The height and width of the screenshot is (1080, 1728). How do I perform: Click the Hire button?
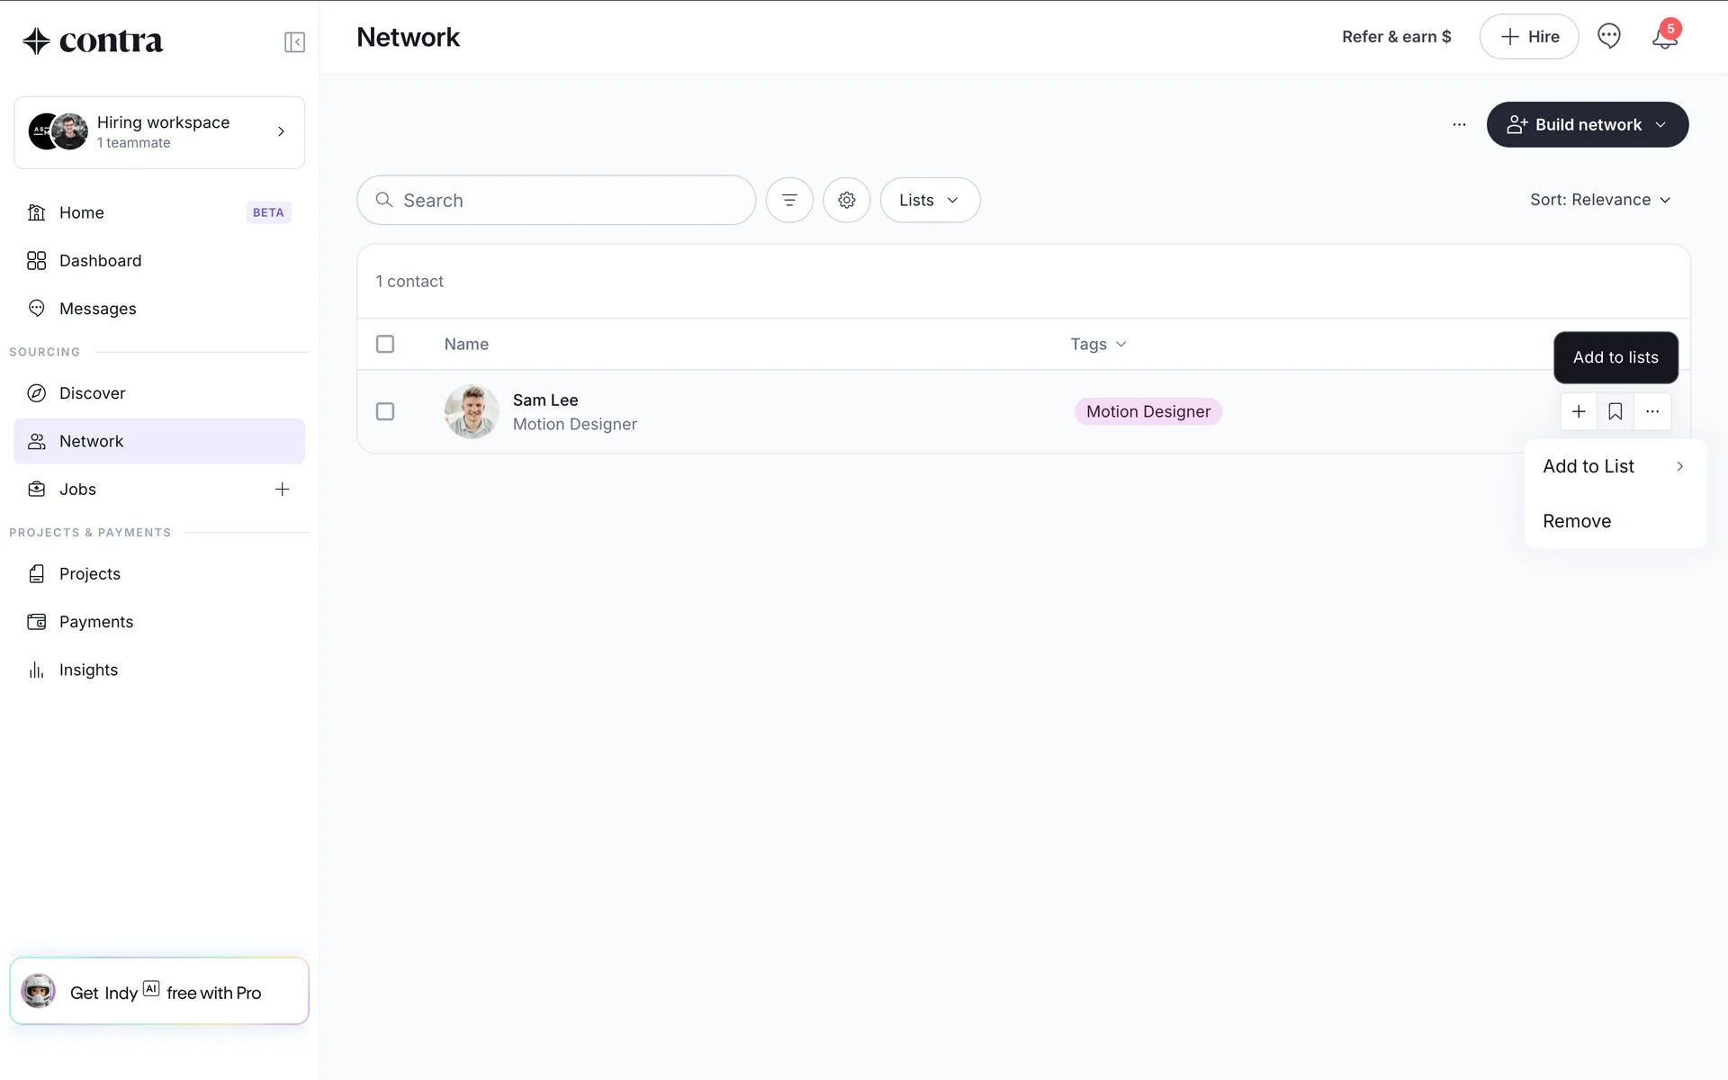pyautogui.click(x=1528, y=37)
